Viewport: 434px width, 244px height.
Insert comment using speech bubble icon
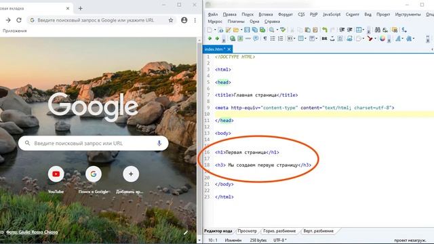256,38
